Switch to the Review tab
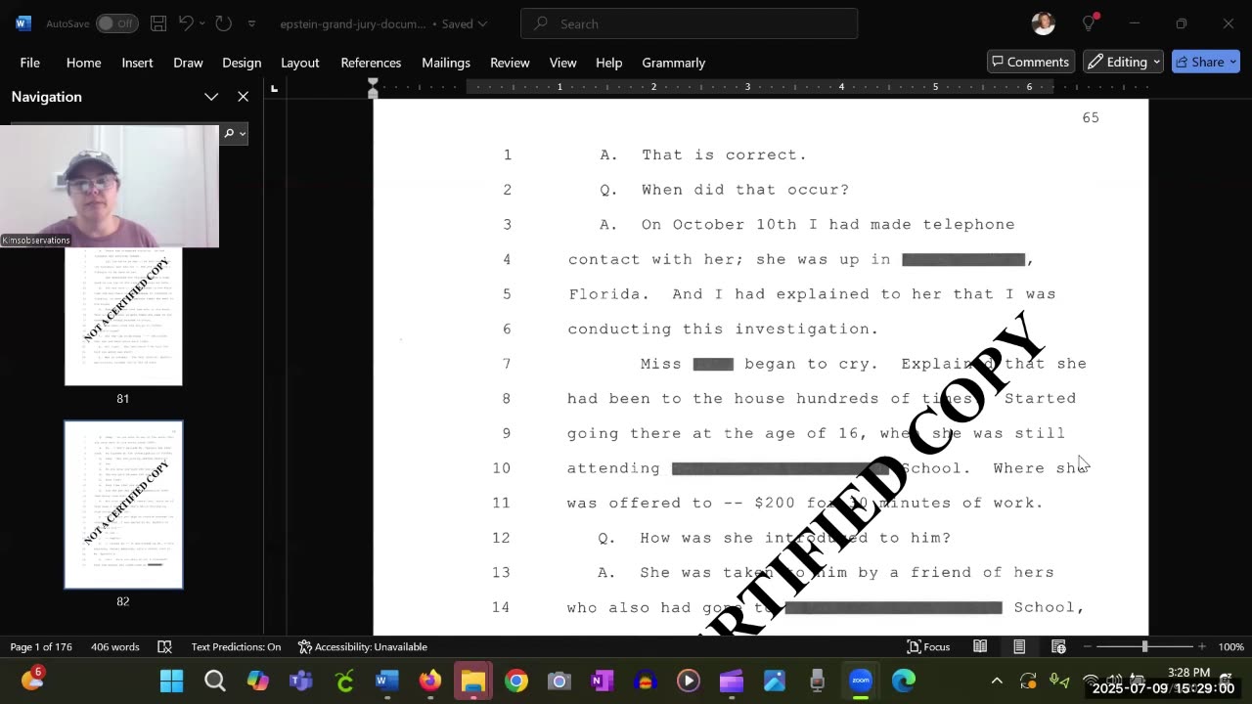This screenshot has height=704, width=1252. click(x=510, y=63)
